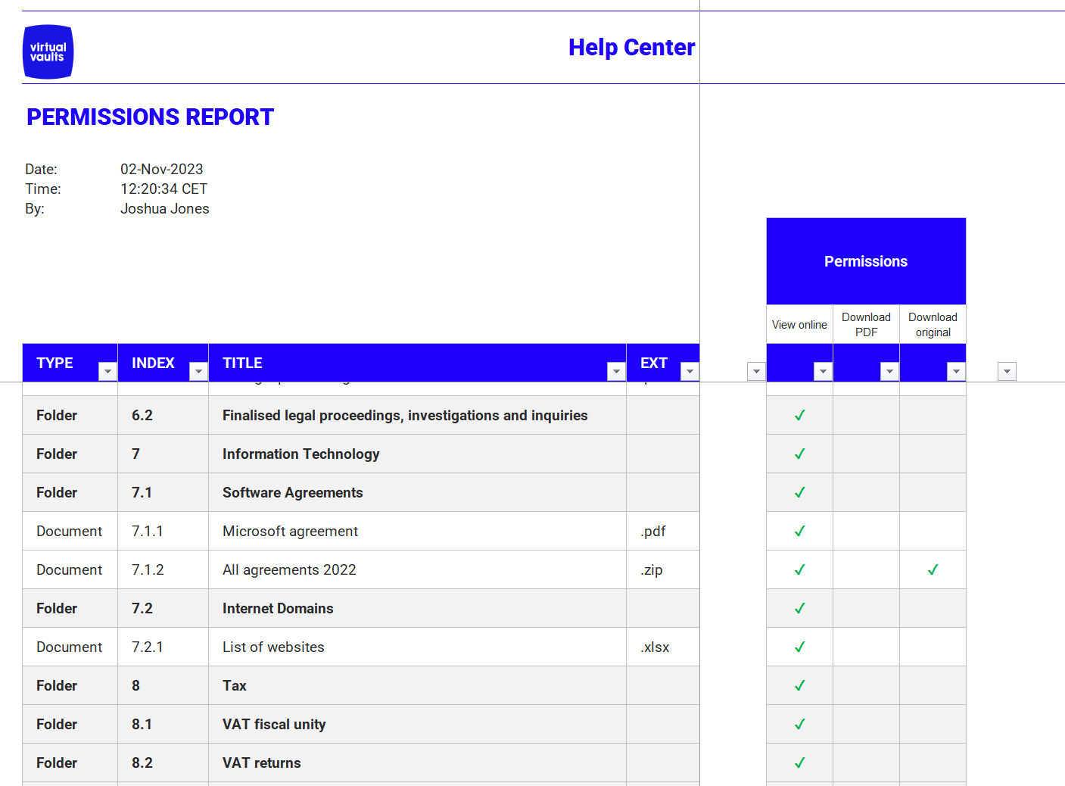This screenshot has width=1065, height=786.
Task: Open the Download original filter dropdown
Action: (x=956, y=371)
